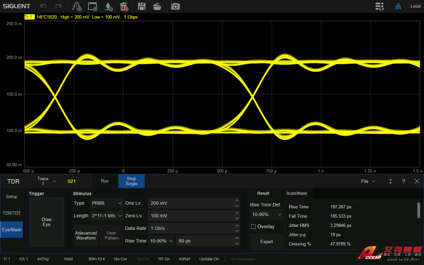
Task: Toggle the Overlay checkbox
Action: click(253, 227)
